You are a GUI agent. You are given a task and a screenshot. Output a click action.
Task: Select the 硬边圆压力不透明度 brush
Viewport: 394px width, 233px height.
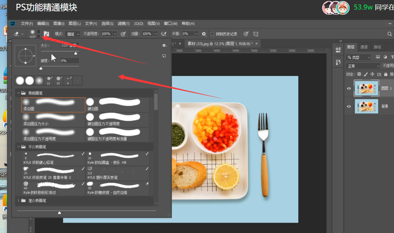click(117, 120)
